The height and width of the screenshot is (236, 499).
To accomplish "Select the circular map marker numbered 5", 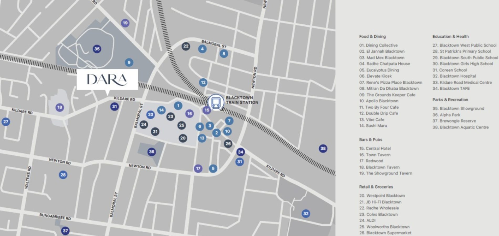I will [x=213, y=169].
